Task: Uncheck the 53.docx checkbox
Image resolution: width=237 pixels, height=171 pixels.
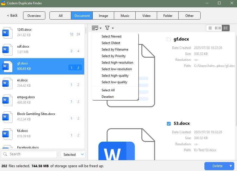Action: tap(169, 124)
